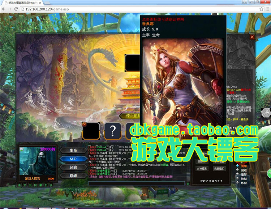The width and height of the screenshot is (271, 209).
Task: Click the orange 1000 value under avatar
Action: point(51,178)
